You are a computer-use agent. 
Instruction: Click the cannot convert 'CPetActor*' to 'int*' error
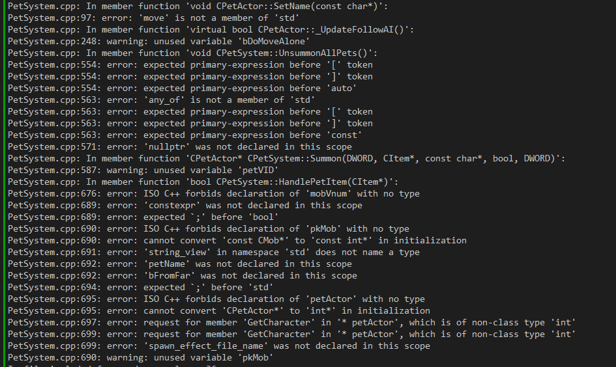point(218,310)
